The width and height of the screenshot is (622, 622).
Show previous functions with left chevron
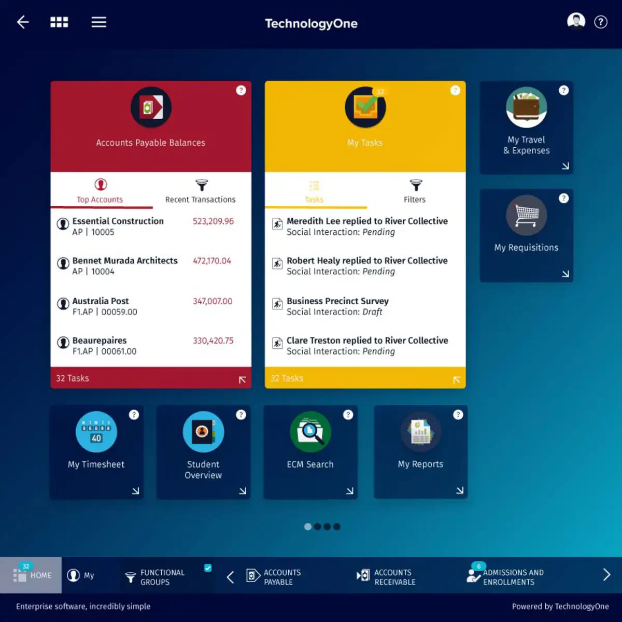coord(230,577)
